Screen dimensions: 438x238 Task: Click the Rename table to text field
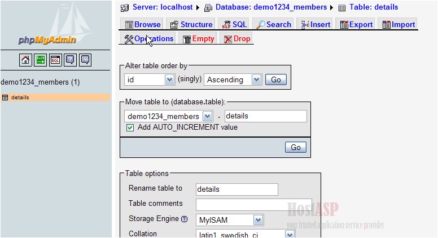(236, 189)
